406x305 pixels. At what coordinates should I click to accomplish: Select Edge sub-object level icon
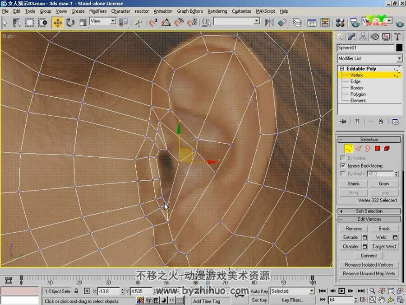coord(358,149)
